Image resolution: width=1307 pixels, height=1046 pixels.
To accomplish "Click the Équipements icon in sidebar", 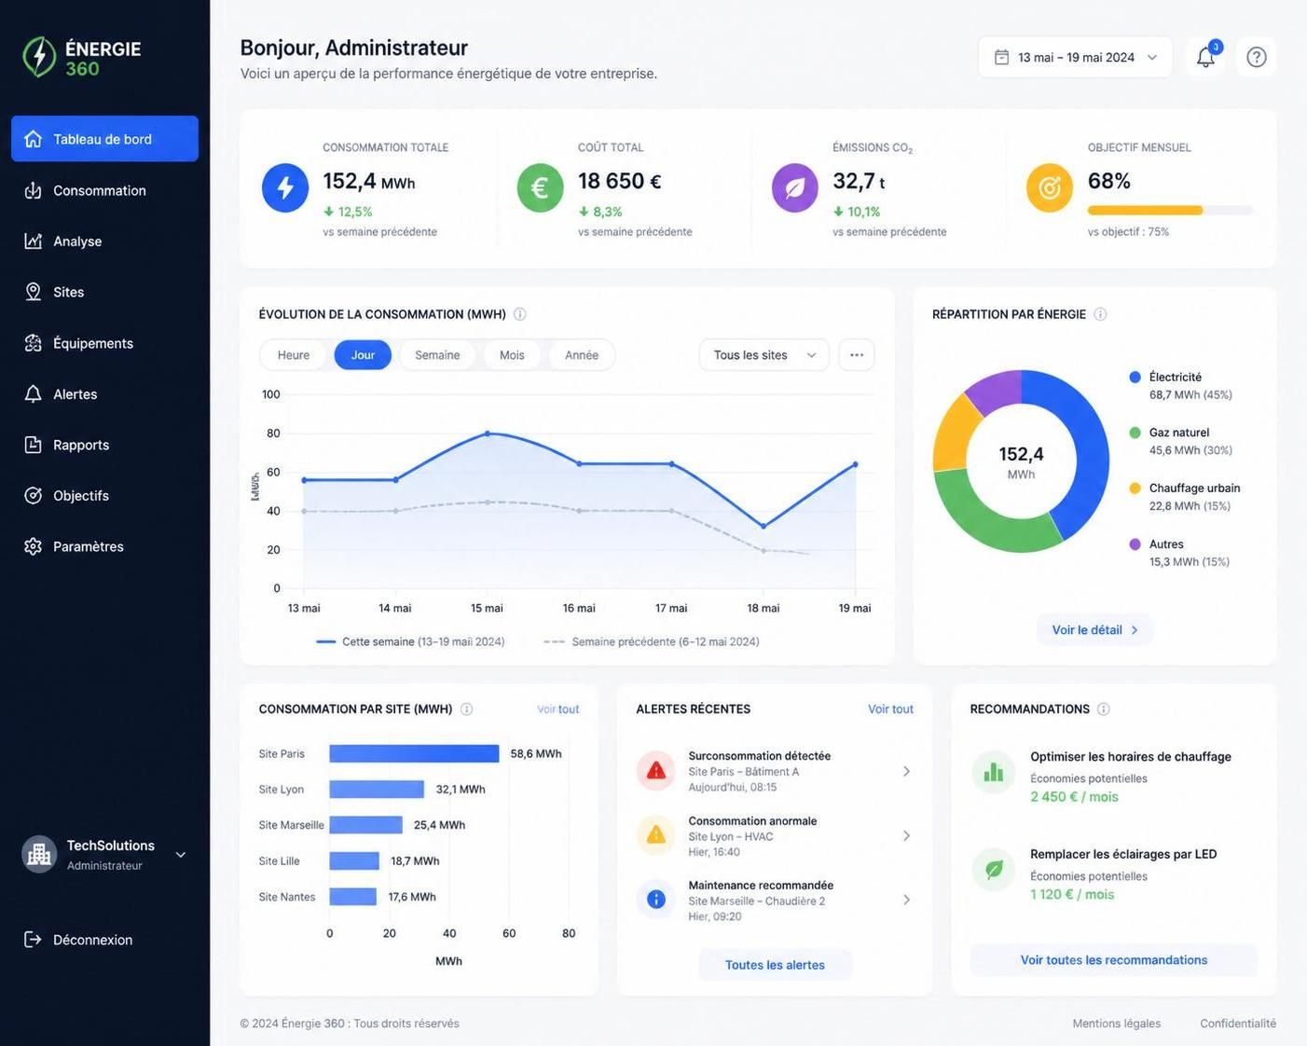I will click(x=33, y=343).
